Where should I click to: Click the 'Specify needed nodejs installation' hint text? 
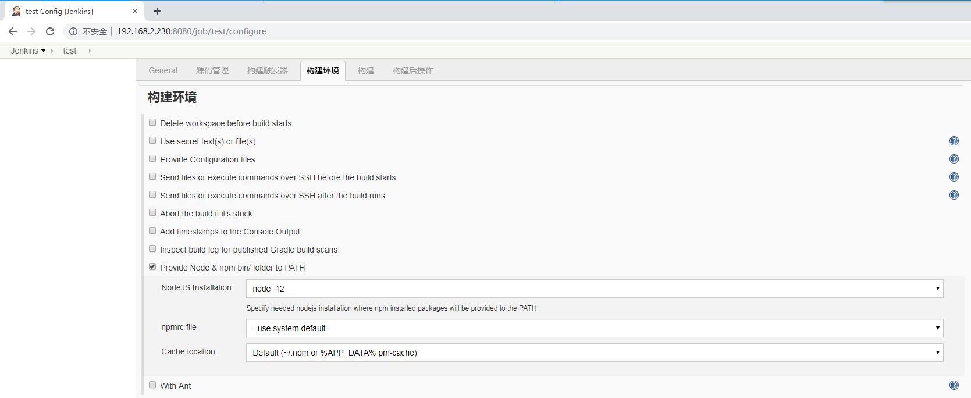[x=392, y=308]
